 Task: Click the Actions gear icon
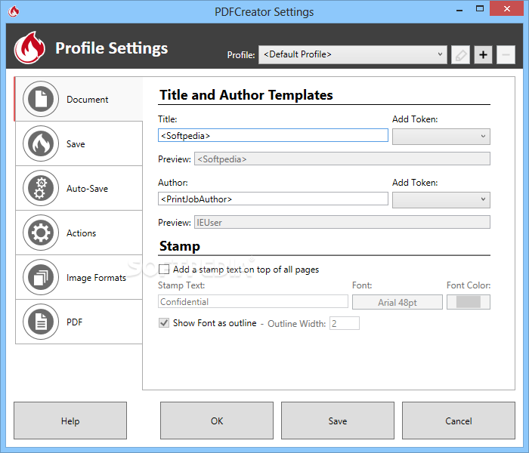click(41, 233)
